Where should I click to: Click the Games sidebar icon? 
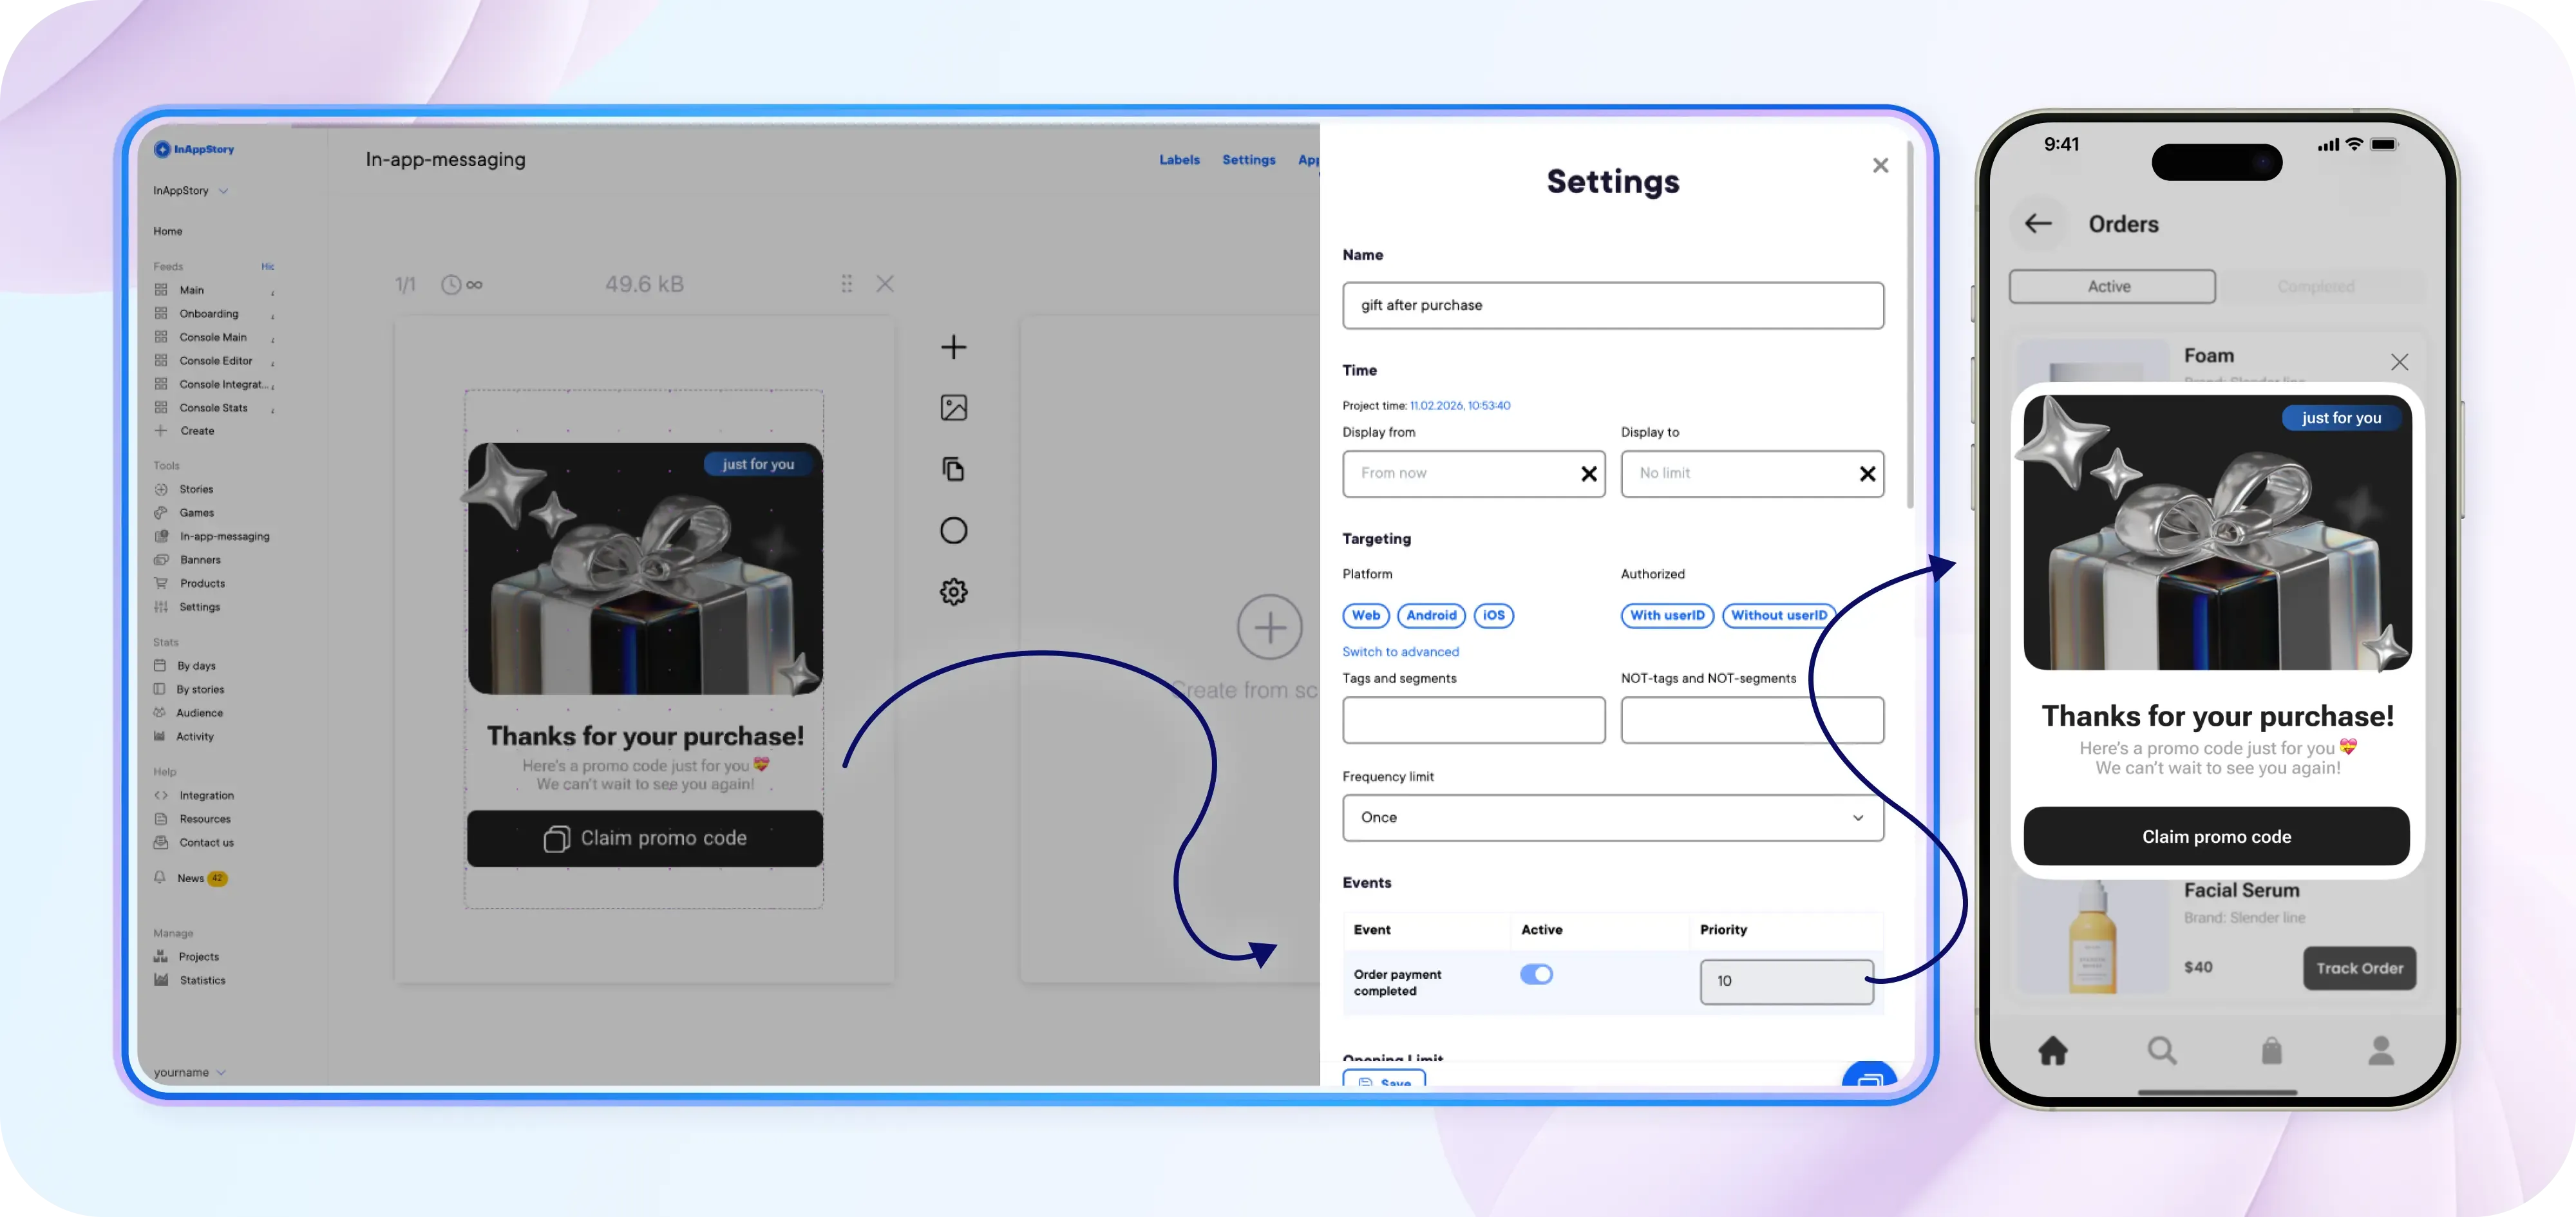(161, 513)
